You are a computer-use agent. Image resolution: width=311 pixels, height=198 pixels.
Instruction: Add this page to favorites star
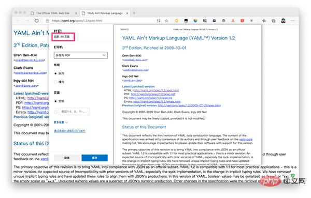[166, 21]
